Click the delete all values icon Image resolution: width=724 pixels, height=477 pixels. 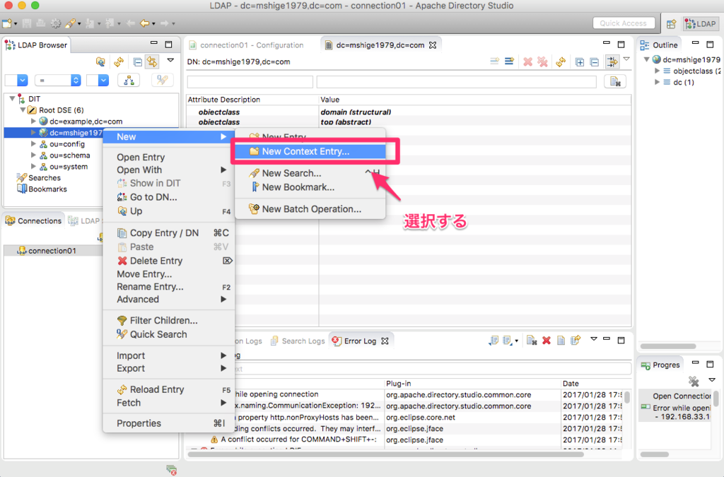(542, 61)
